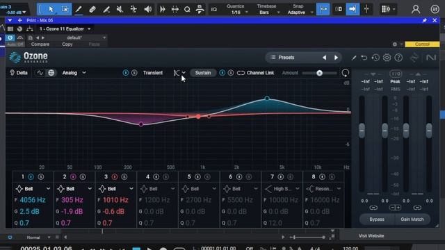Open the default preset dropdown
The image size is (445, 250).
(x=76, y=37)
